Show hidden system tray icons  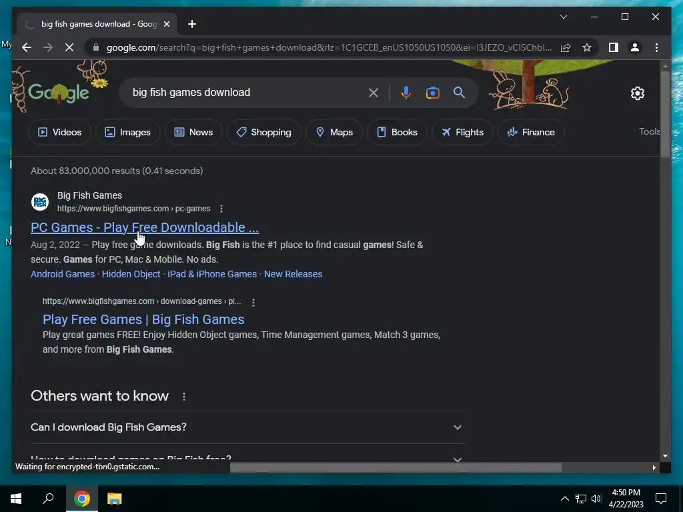click(564, 499)
